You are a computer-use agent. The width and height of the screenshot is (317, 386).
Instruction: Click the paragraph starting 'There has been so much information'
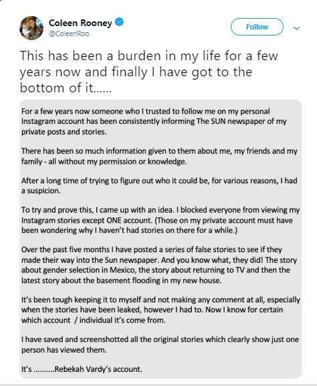[x=159, y=156]
